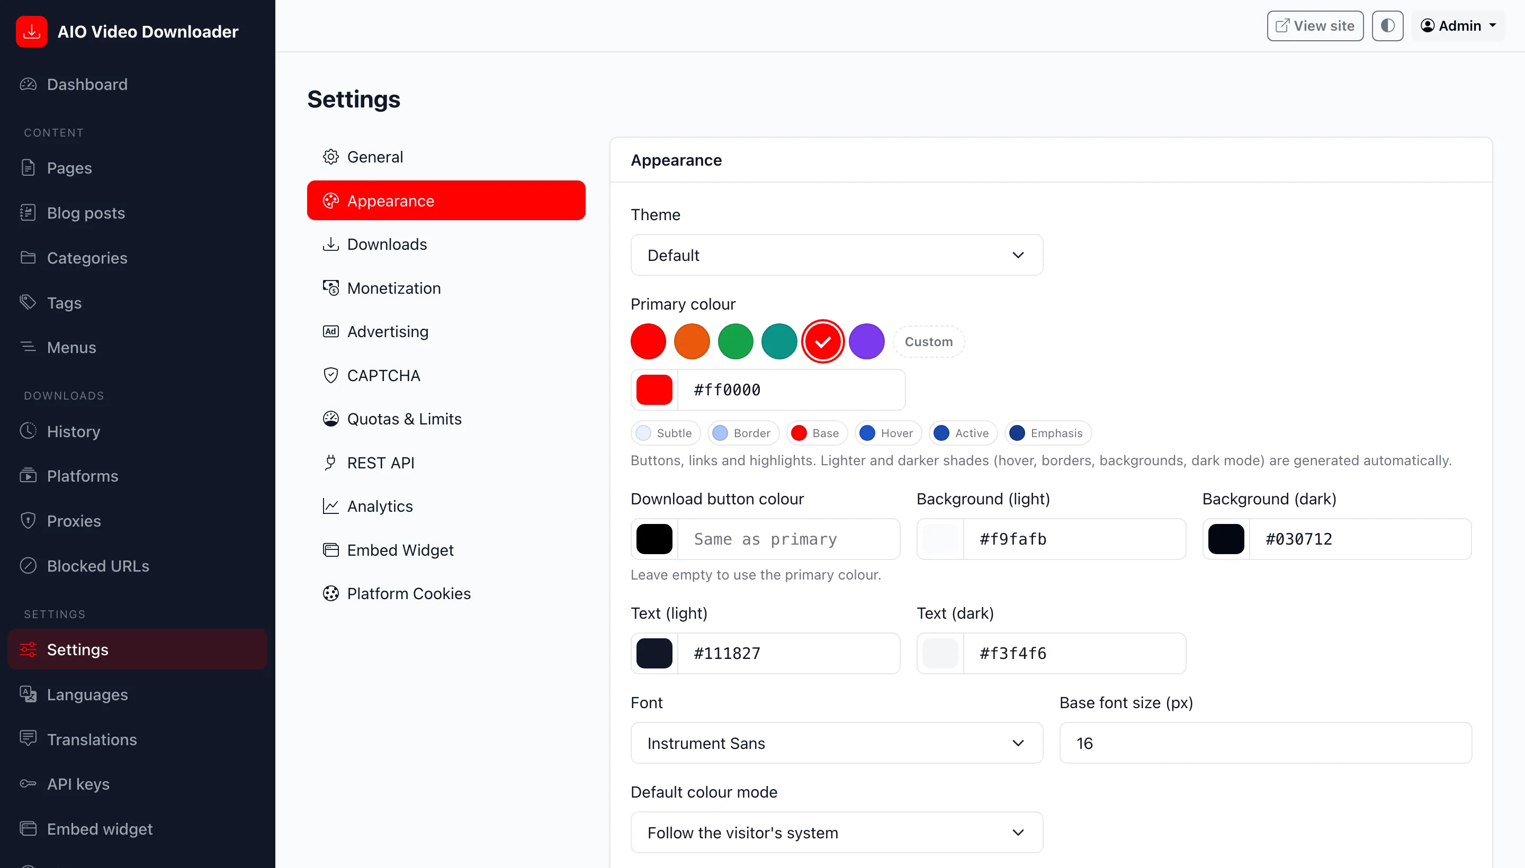Viewport: 1525px width, 868px height.
Task: Click the Base font size field
Action: pos(1266,743)
